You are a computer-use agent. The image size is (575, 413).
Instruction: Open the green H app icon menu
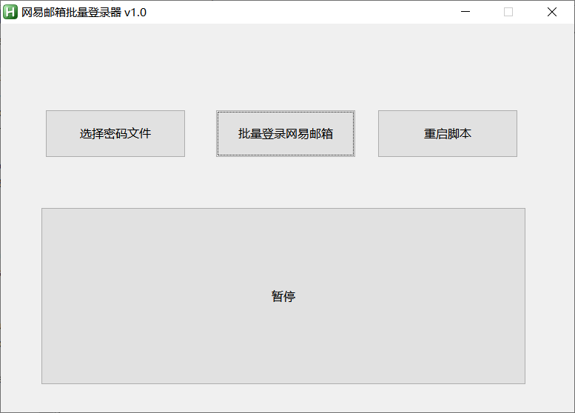(x=10, y=12)
